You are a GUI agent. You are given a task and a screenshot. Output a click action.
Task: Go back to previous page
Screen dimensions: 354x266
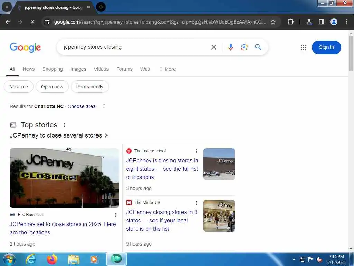pos(8,22)
